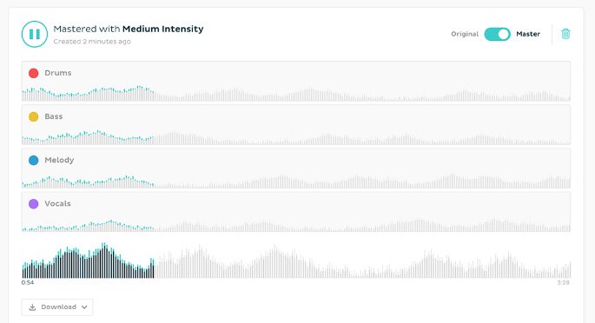Screen dimensions: 595x323
Task: Click the purple Vocals stem dot
Action: pos(33,204)
